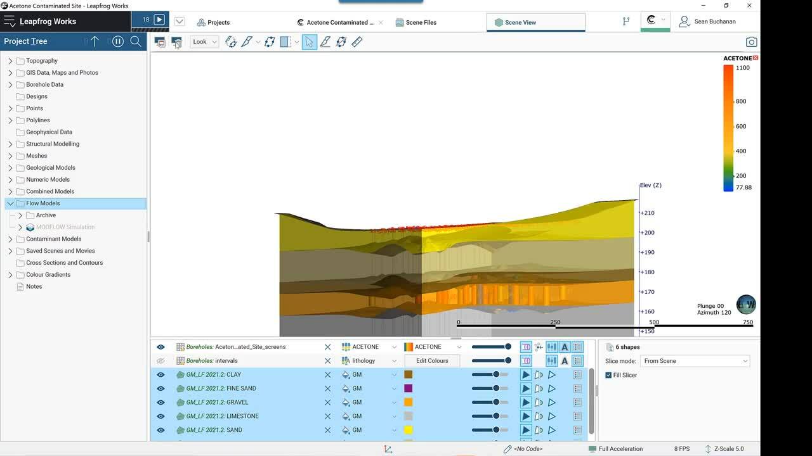
Task: Click the compass orientation widget
Action: [746, 305]
